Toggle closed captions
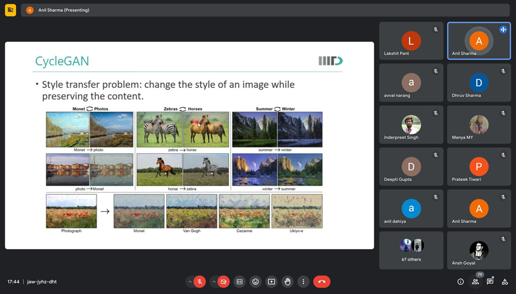This screenshot has height=294, width=516. pos(240,282)
